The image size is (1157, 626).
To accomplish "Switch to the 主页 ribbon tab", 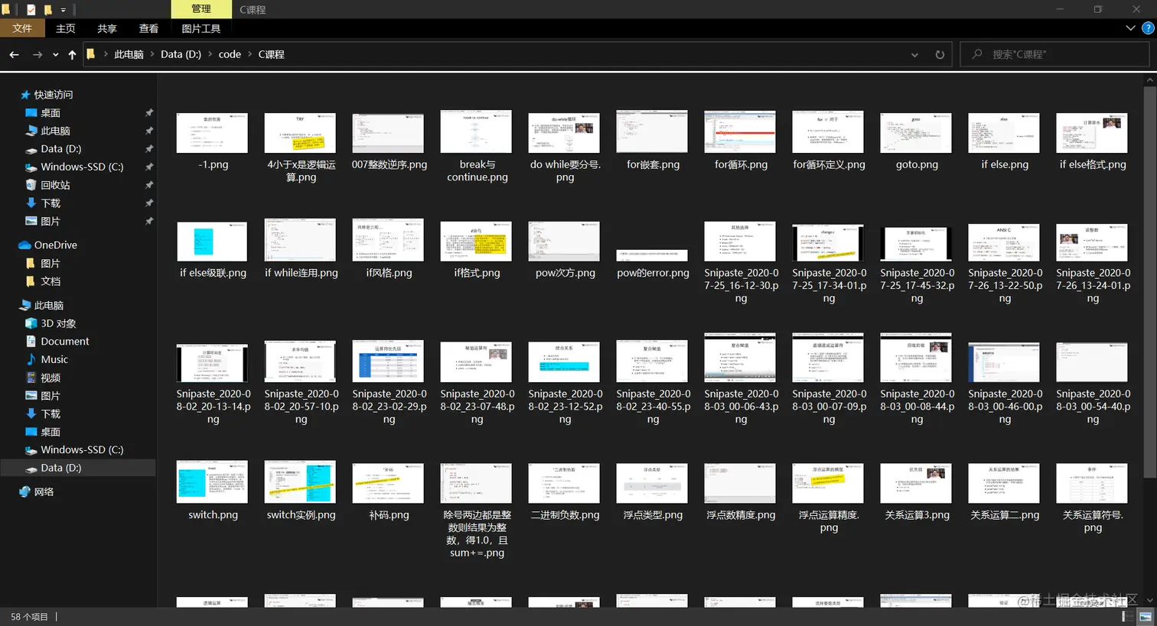I will 66,28.
